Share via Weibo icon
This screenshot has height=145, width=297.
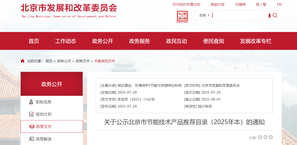tap(265, 137)
